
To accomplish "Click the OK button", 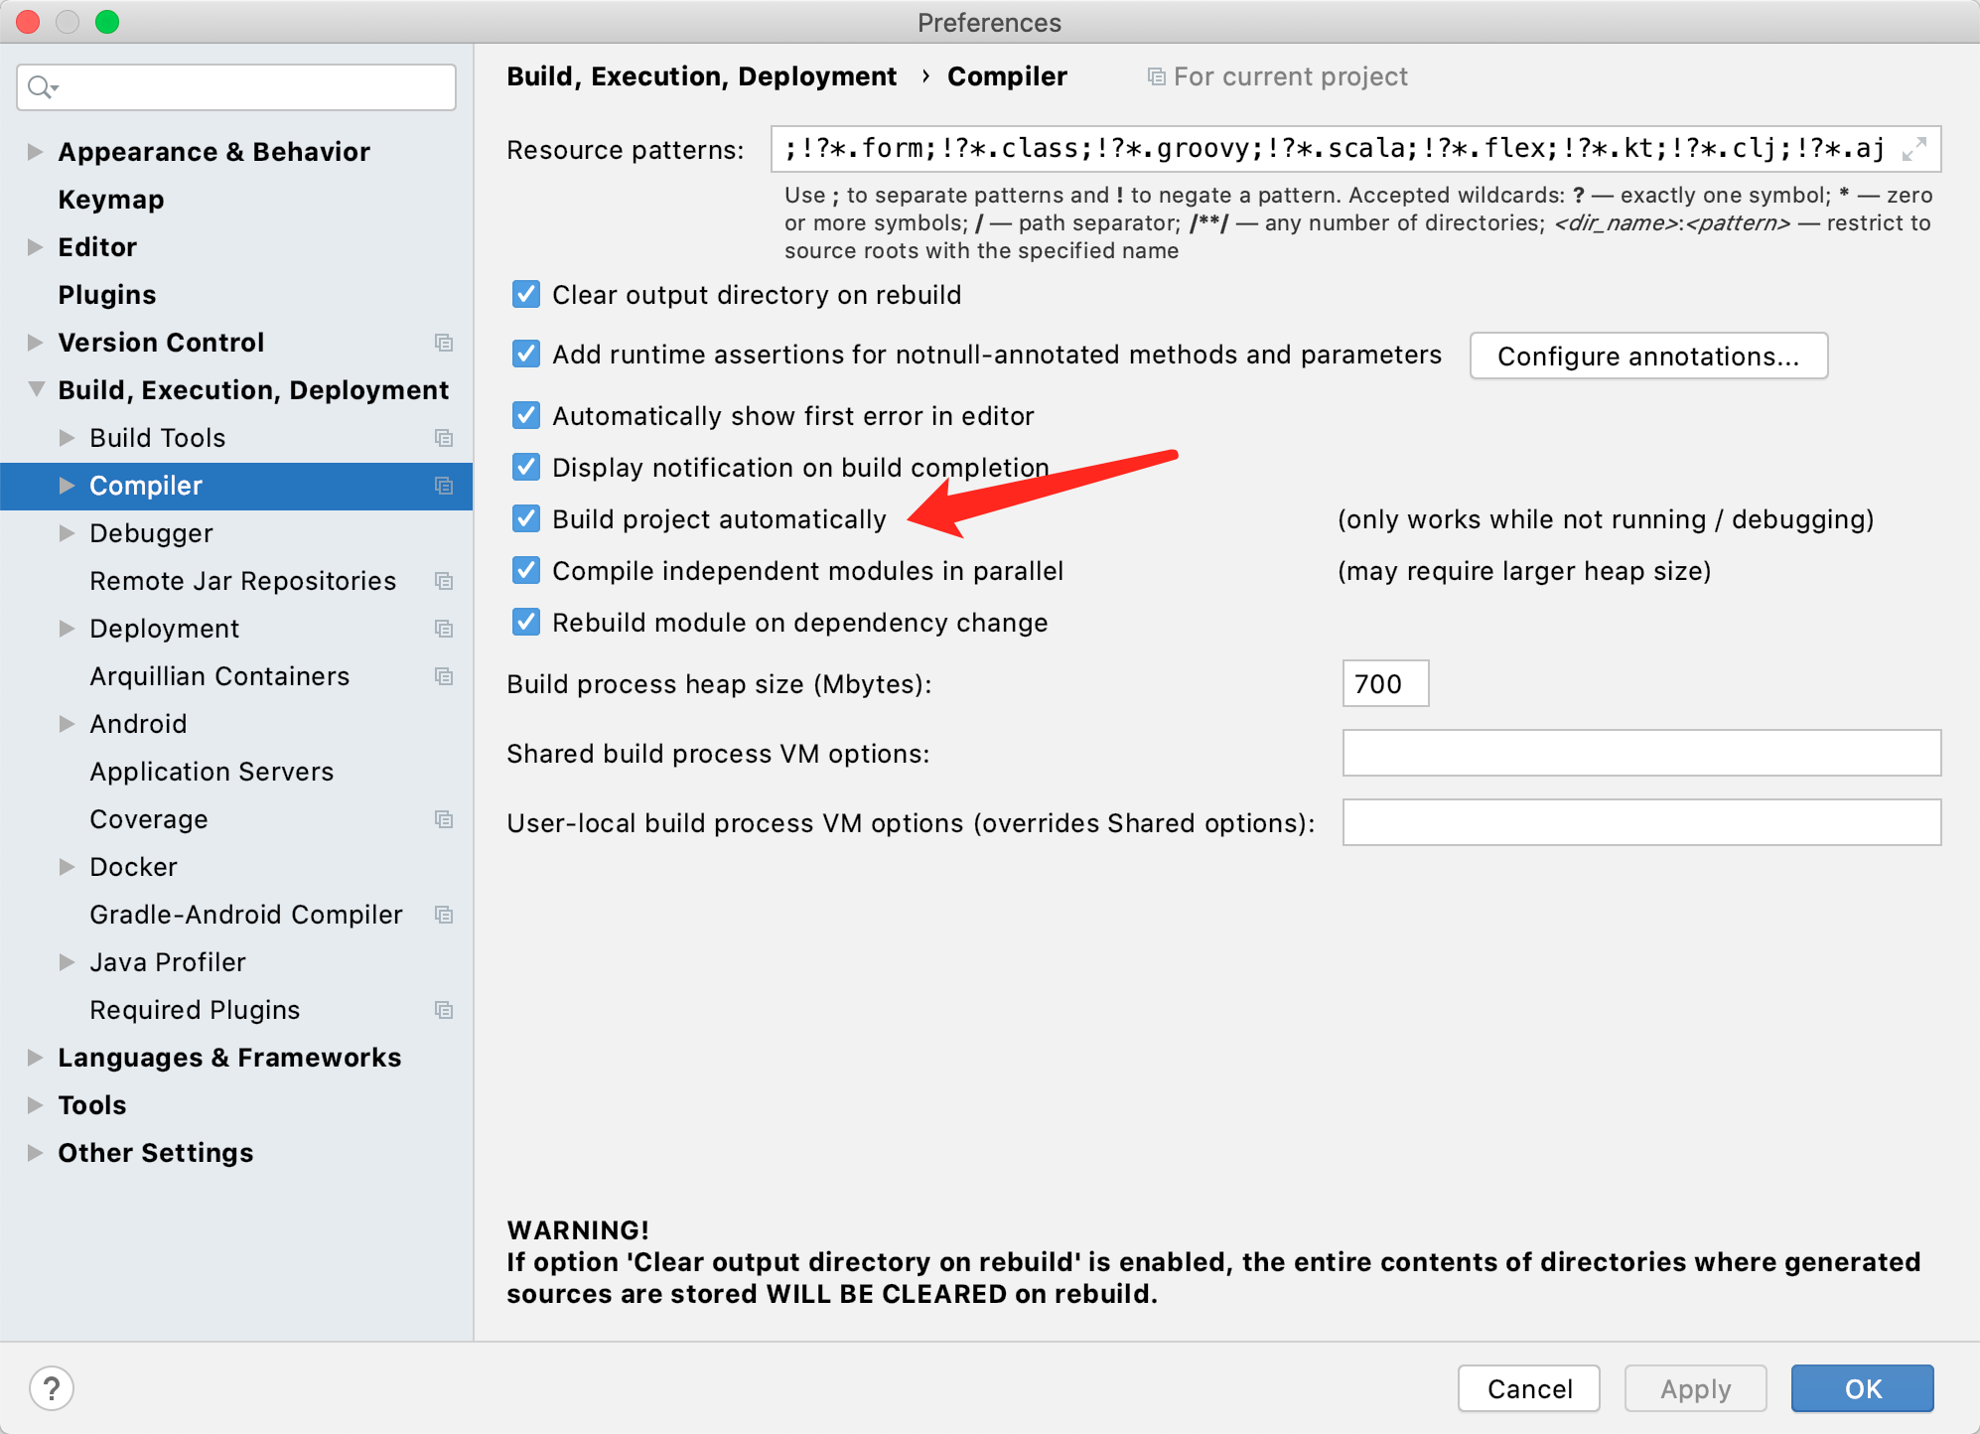I will coord(1862,1388).
